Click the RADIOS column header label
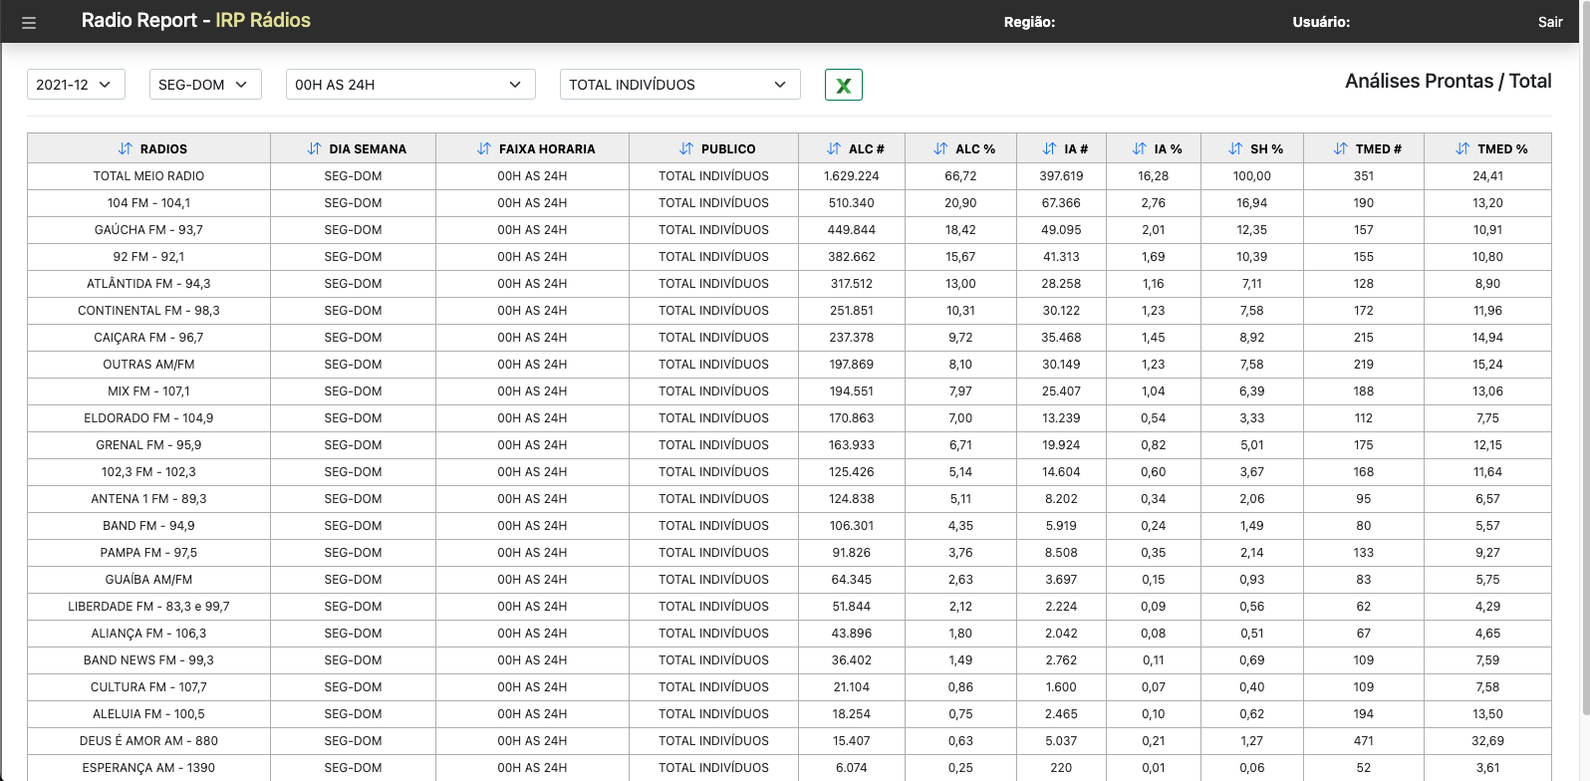This screenshot has height=781, width=1590. point(163,148)
